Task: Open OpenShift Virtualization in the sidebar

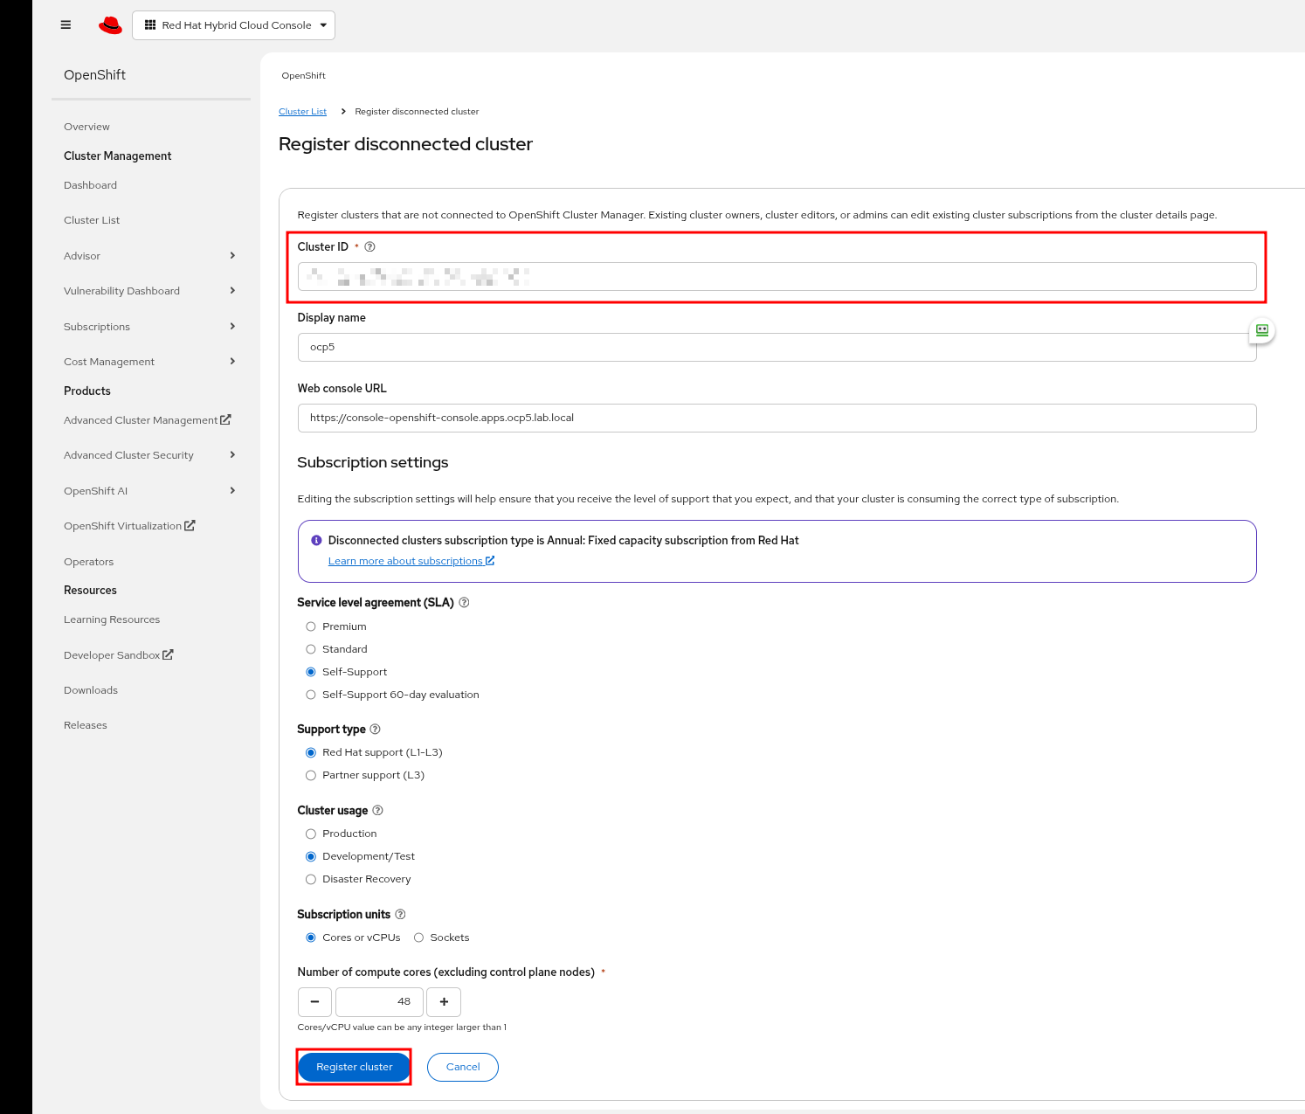Action: 122,526
